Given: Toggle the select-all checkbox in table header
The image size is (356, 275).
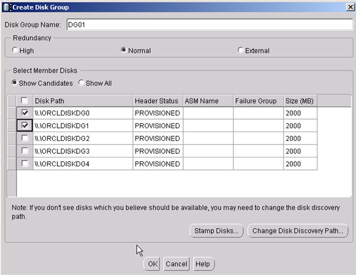Looking at the screenshot, I should pos(25,101).
